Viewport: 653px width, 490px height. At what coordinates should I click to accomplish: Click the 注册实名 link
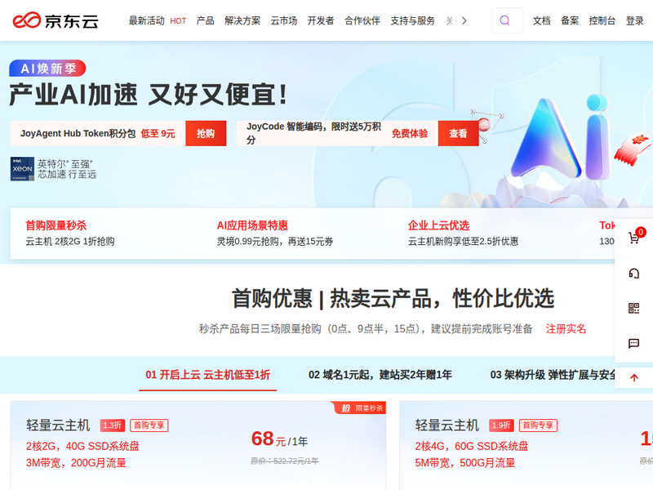click(566, 329)
